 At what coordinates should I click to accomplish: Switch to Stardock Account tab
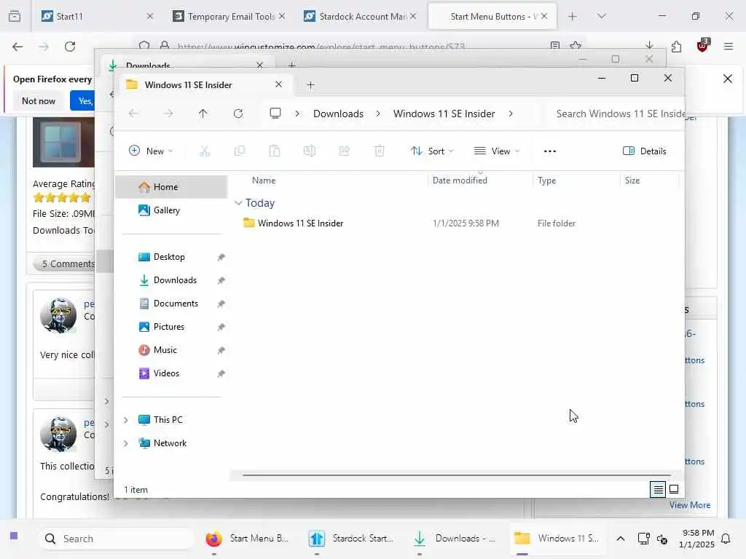(x=360, y=17)
